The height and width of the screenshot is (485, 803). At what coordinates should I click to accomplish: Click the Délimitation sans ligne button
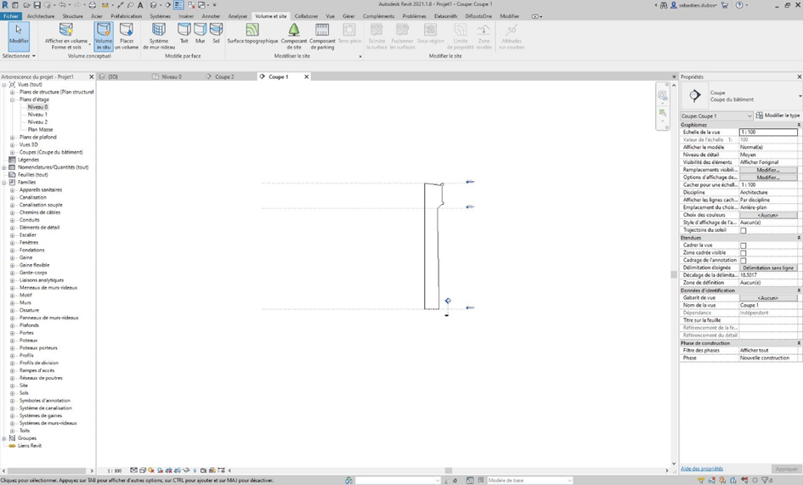click(x=768, y=268)
